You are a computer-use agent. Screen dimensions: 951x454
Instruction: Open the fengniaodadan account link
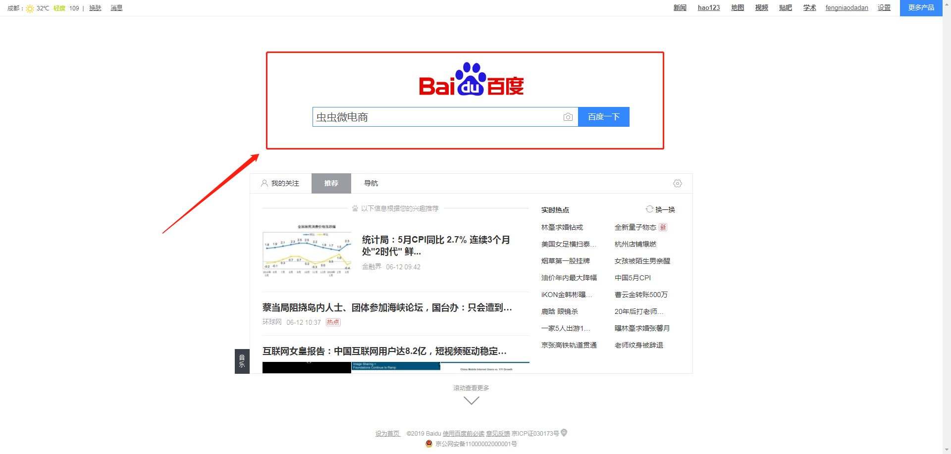tap(847, 8)
